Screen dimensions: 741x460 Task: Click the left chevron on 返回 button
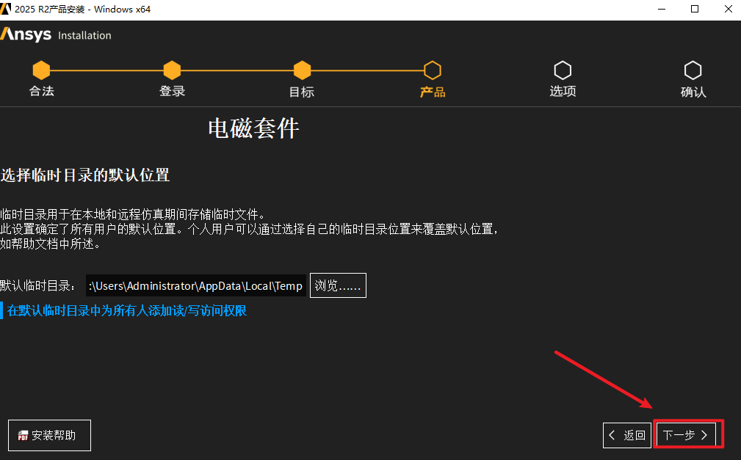(612, 435)
